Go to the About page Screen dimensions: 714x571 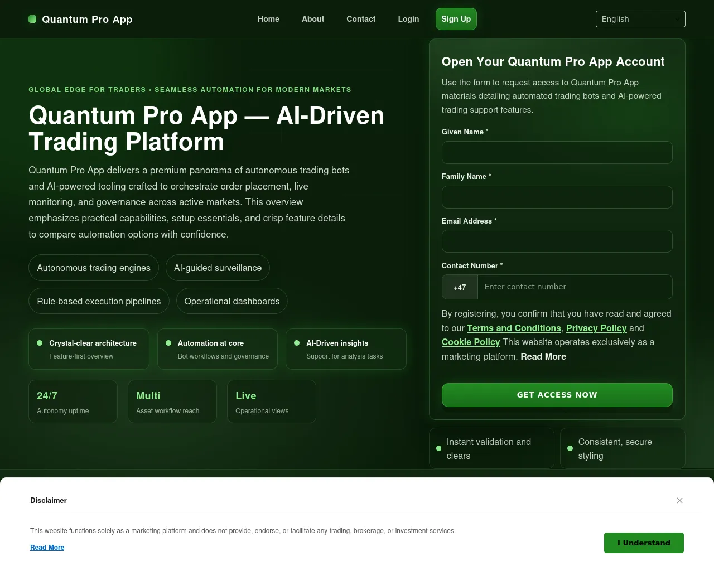(313, 19)
